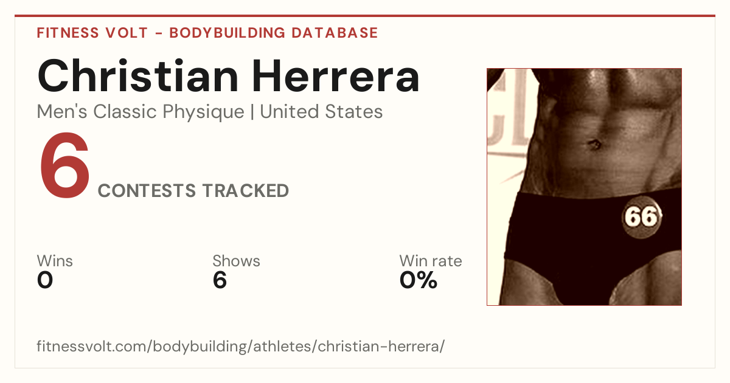
Task: Open the fitnessvolt.com athlete profile URL
Action: click(241, 347)
